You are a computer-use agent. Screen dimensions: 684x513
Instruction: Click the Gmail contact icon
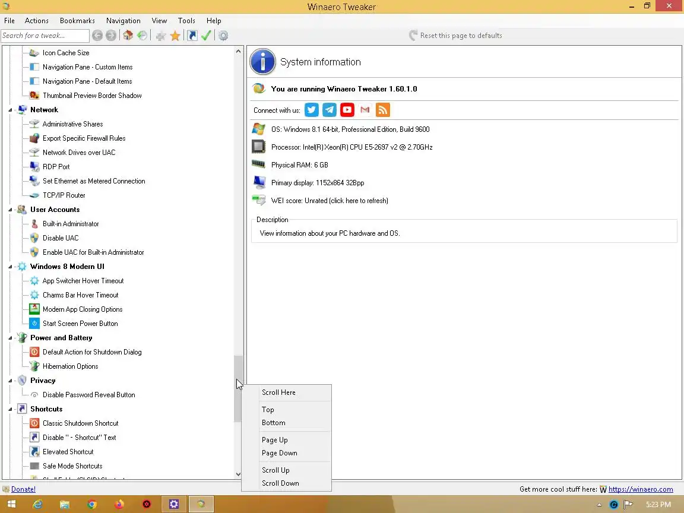365,110
